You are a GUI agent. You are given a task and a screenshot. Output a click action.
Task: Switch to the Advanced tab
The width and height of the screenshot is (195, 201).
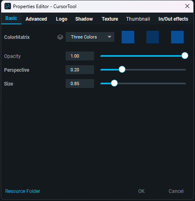point(36,19)
